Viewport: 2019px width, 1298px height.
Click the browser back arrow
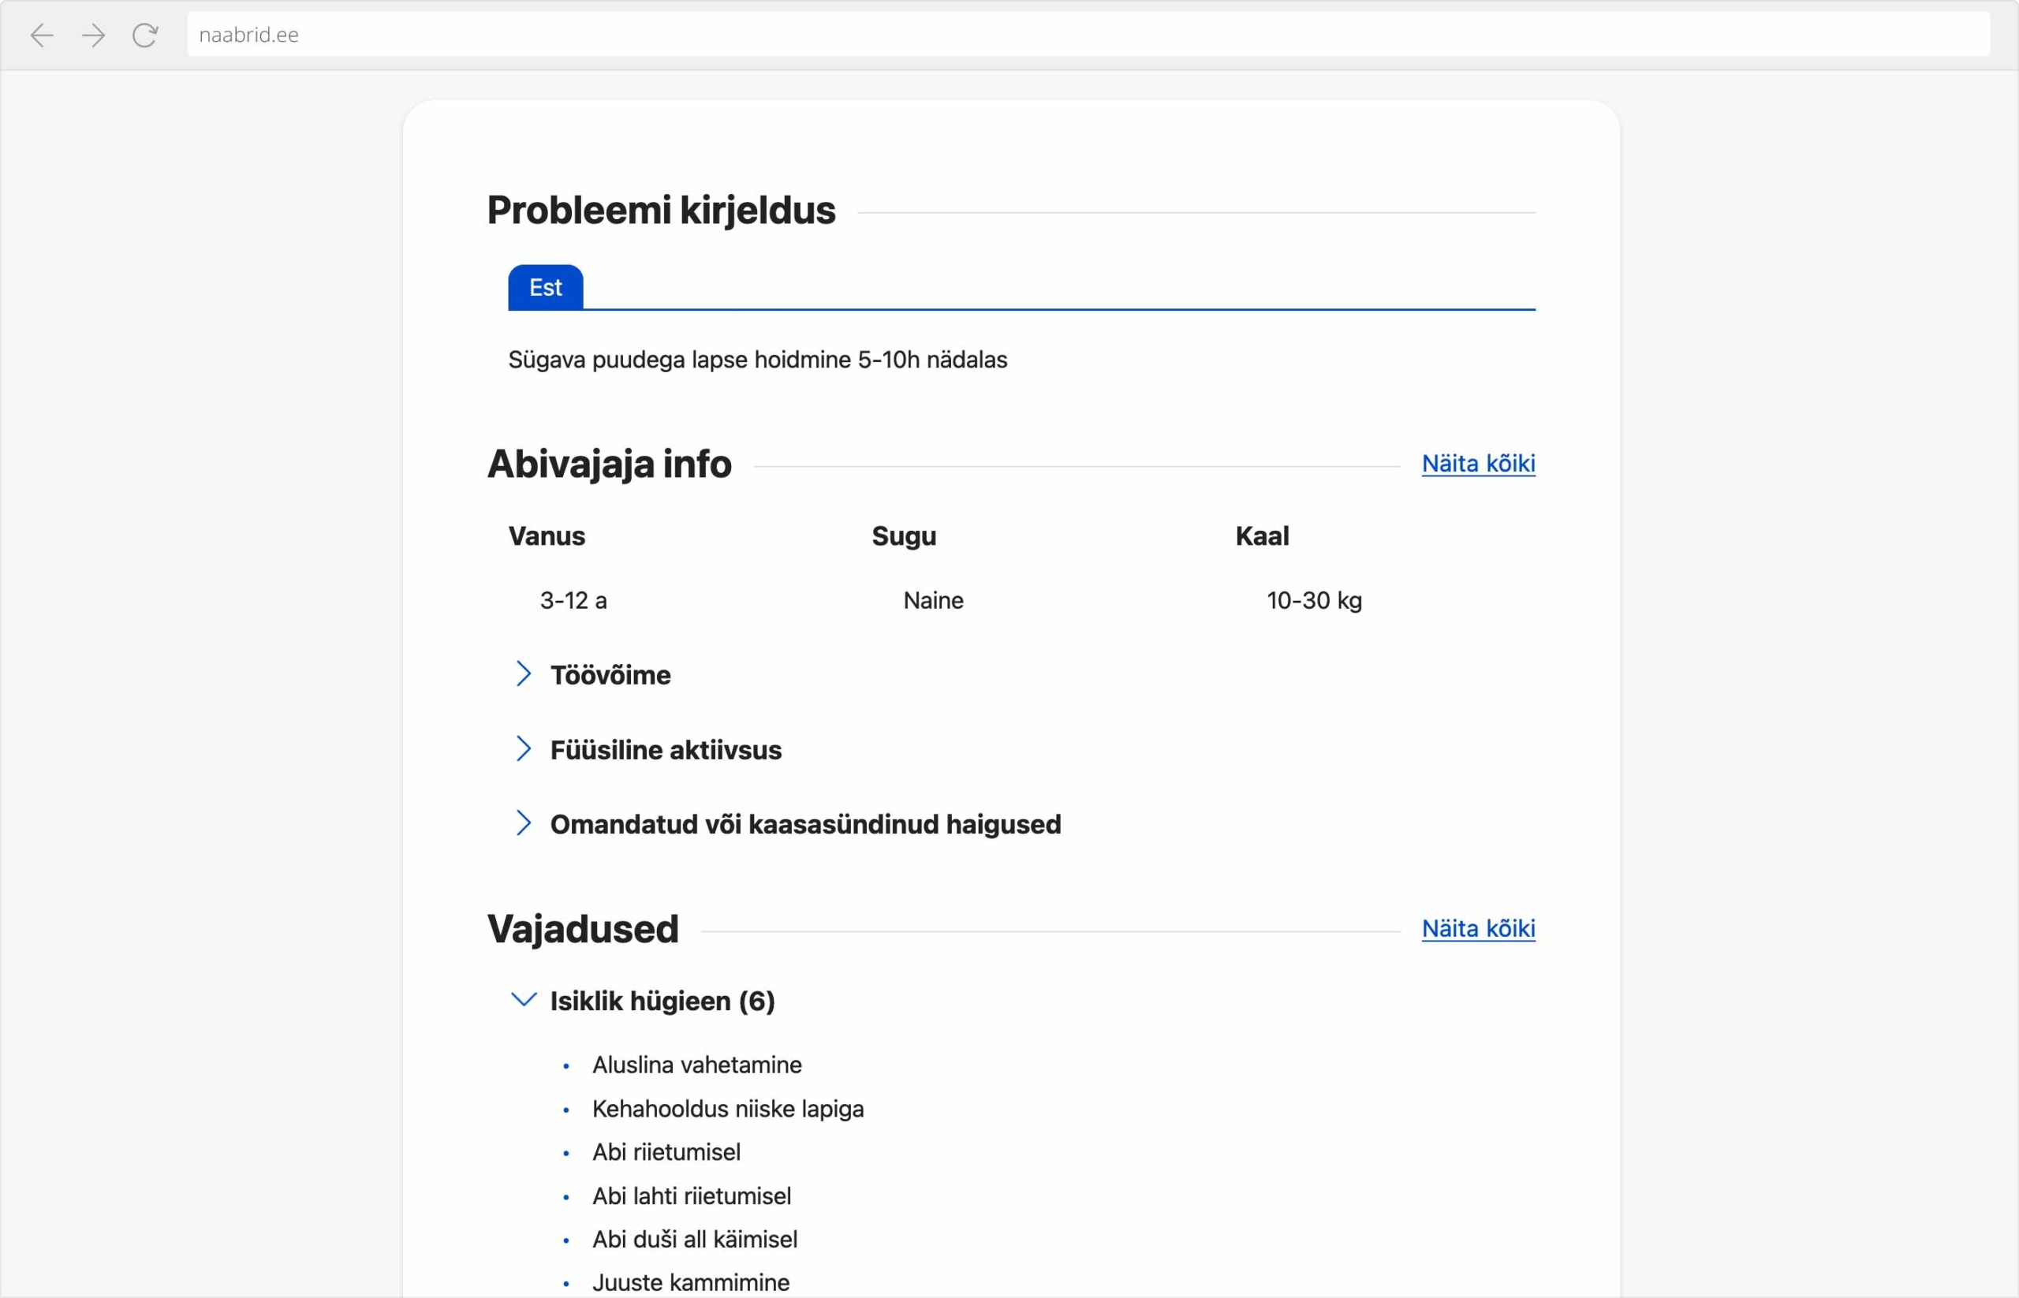click(x=42, y=35)
